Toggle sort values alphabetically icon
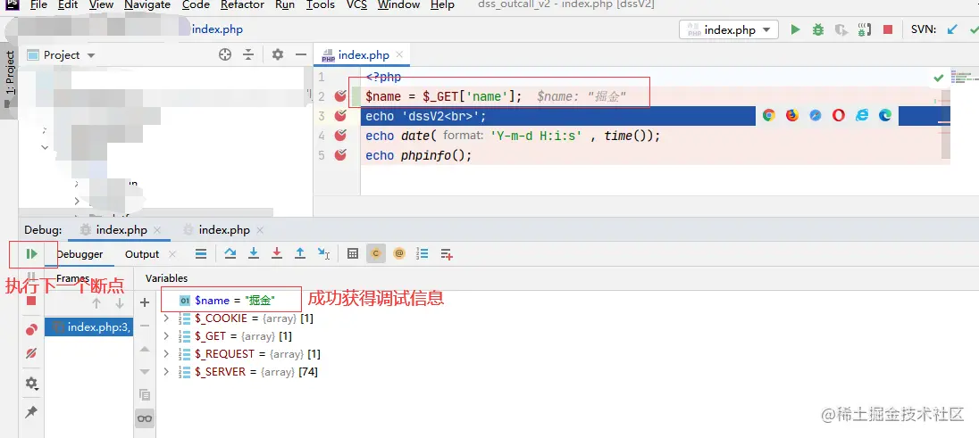The width and height of the screenshot is (979, 438). point(423,253)
